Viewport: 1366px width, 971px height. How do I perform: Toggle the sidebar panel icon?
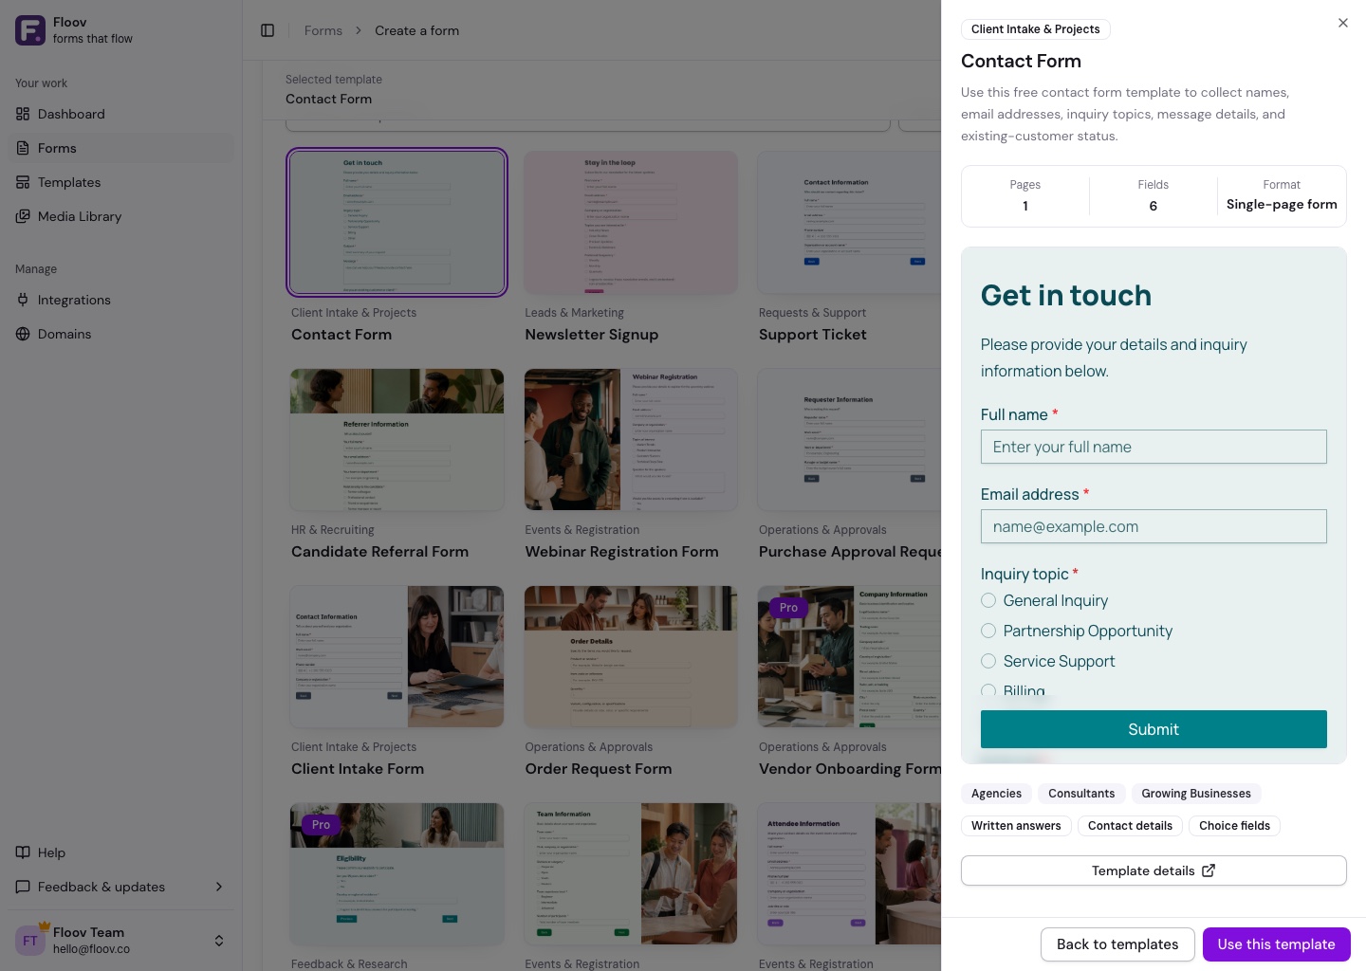point(268,30)
